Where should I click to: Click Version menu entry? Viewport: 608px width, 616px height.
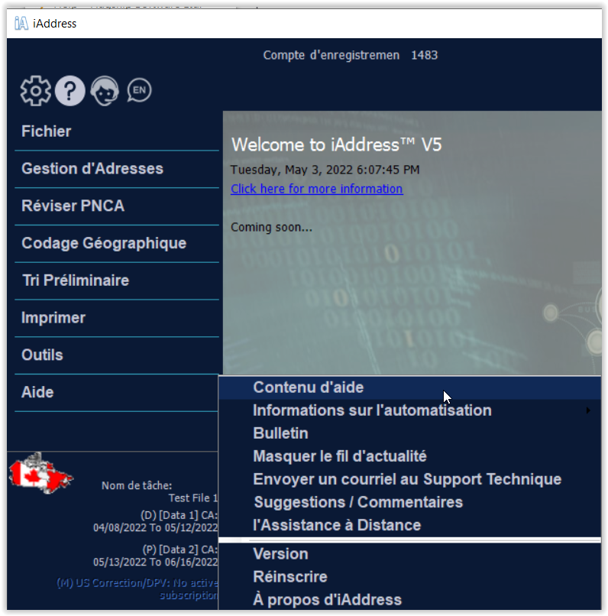click(x=409, y=554)
